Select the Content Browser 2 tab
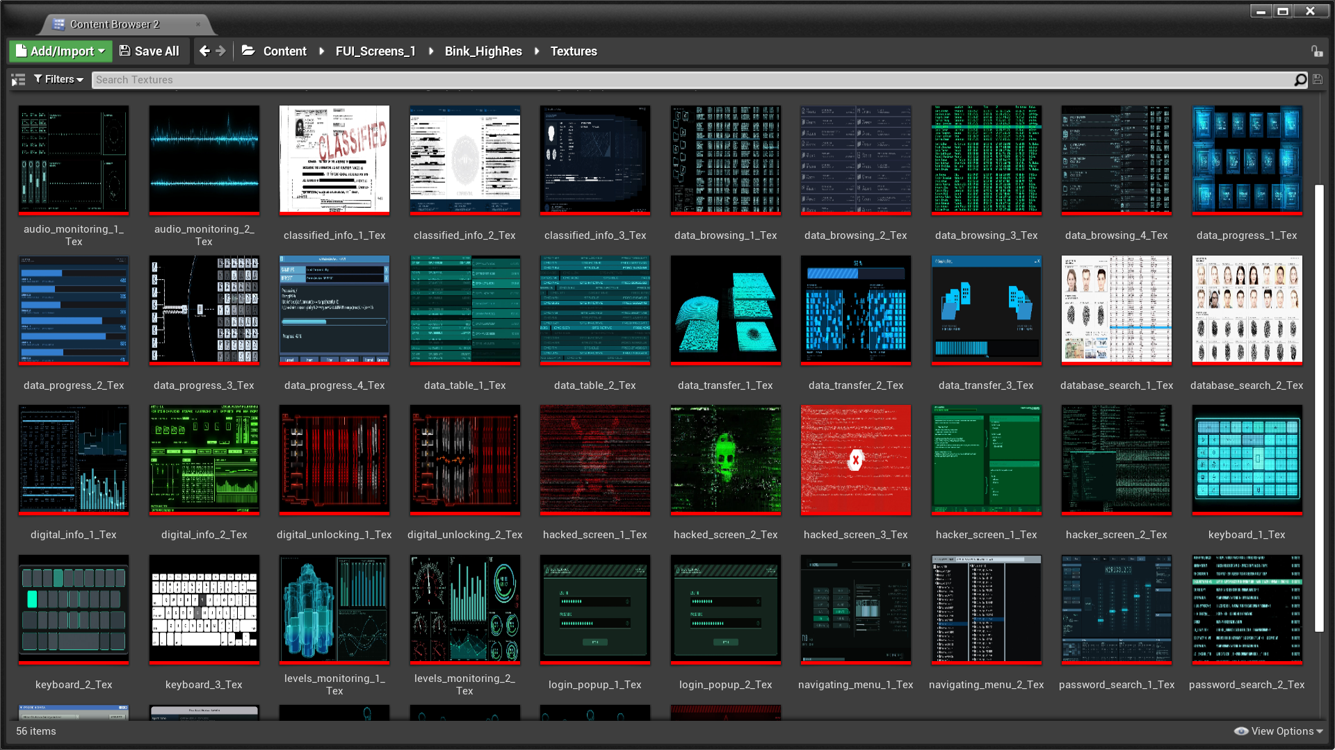1335x750 pixels. point(115,24)
